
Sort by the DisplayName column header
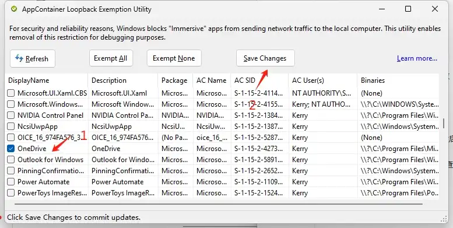pyautogui.click(x=46, y=80)
